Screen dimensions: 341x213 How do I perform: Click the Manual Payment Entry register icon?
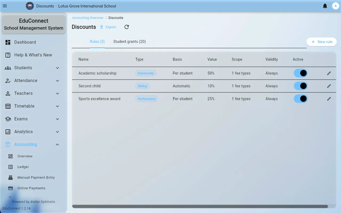[x=11, y=178]
